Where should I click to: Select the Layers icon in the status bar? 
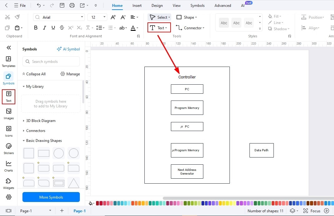(293, 211)
